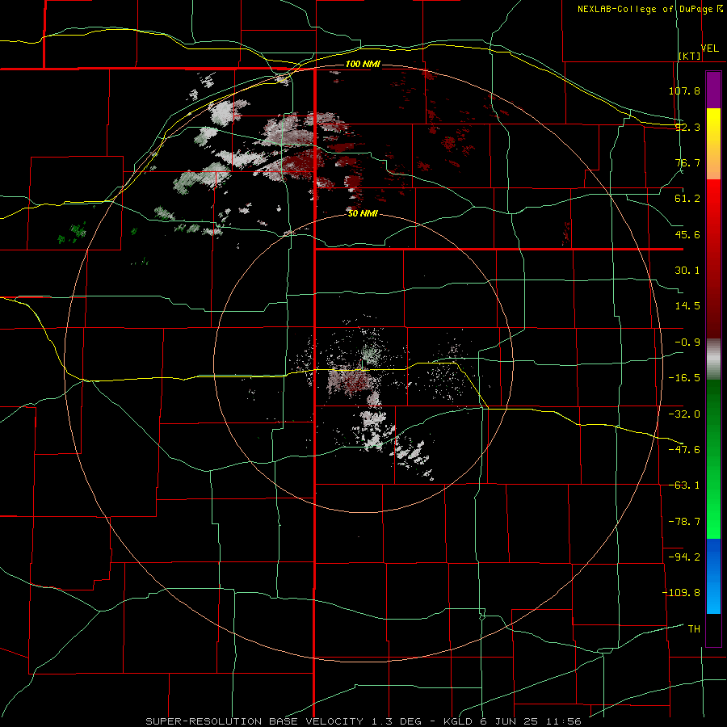Click the -78.7 legend value

point(684,522)
